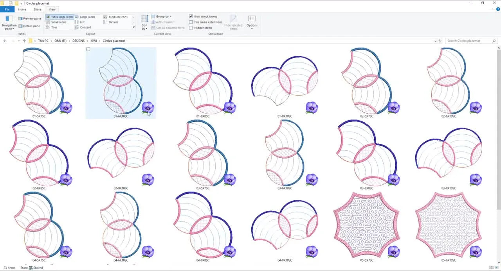Switch to large thumbnails view status button
This screenshot has height=271, width=501.
[x=497, y=268]
